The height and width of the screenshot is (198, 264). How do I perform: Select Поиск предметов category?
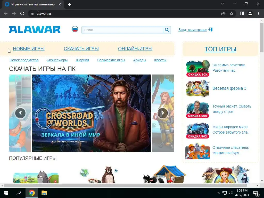[24, 60]
